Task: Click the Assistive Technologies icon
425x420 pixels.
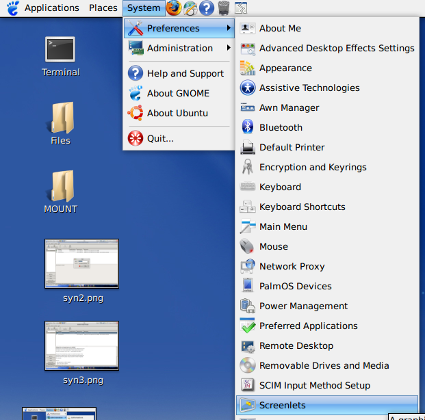Action: coord(248,88)
